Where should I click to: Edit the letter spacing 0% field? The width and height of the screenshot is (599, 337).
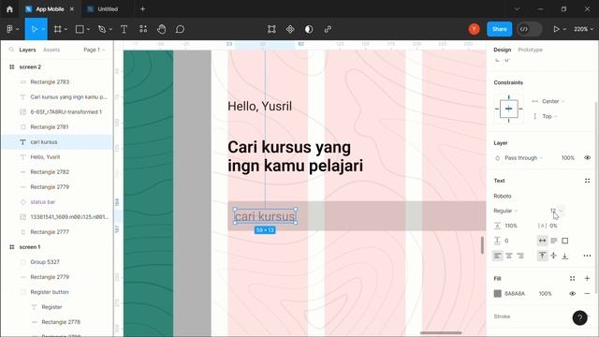point(553,226)
